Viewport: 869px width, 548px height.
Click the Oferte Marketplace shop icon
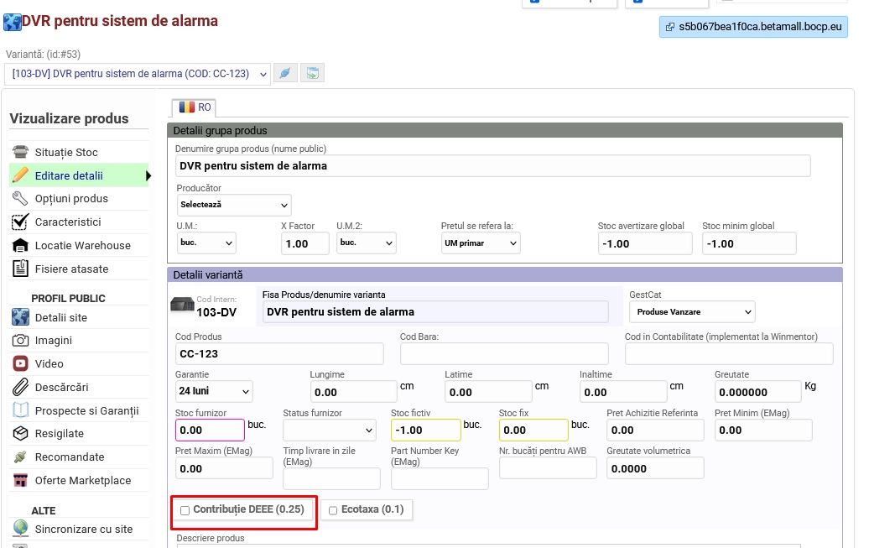pyautogui.click(x=20, y=480)
